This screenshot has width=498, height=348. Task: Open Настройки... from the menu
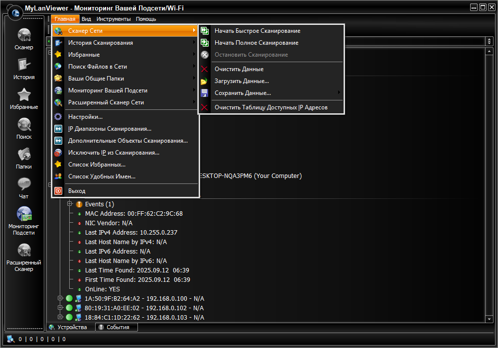click(x=125, y=117)
